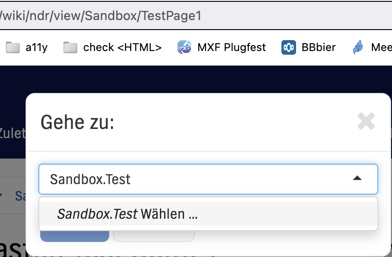Click the 'Sa' breadcrumb link behind dialog

tap(20, 196)
